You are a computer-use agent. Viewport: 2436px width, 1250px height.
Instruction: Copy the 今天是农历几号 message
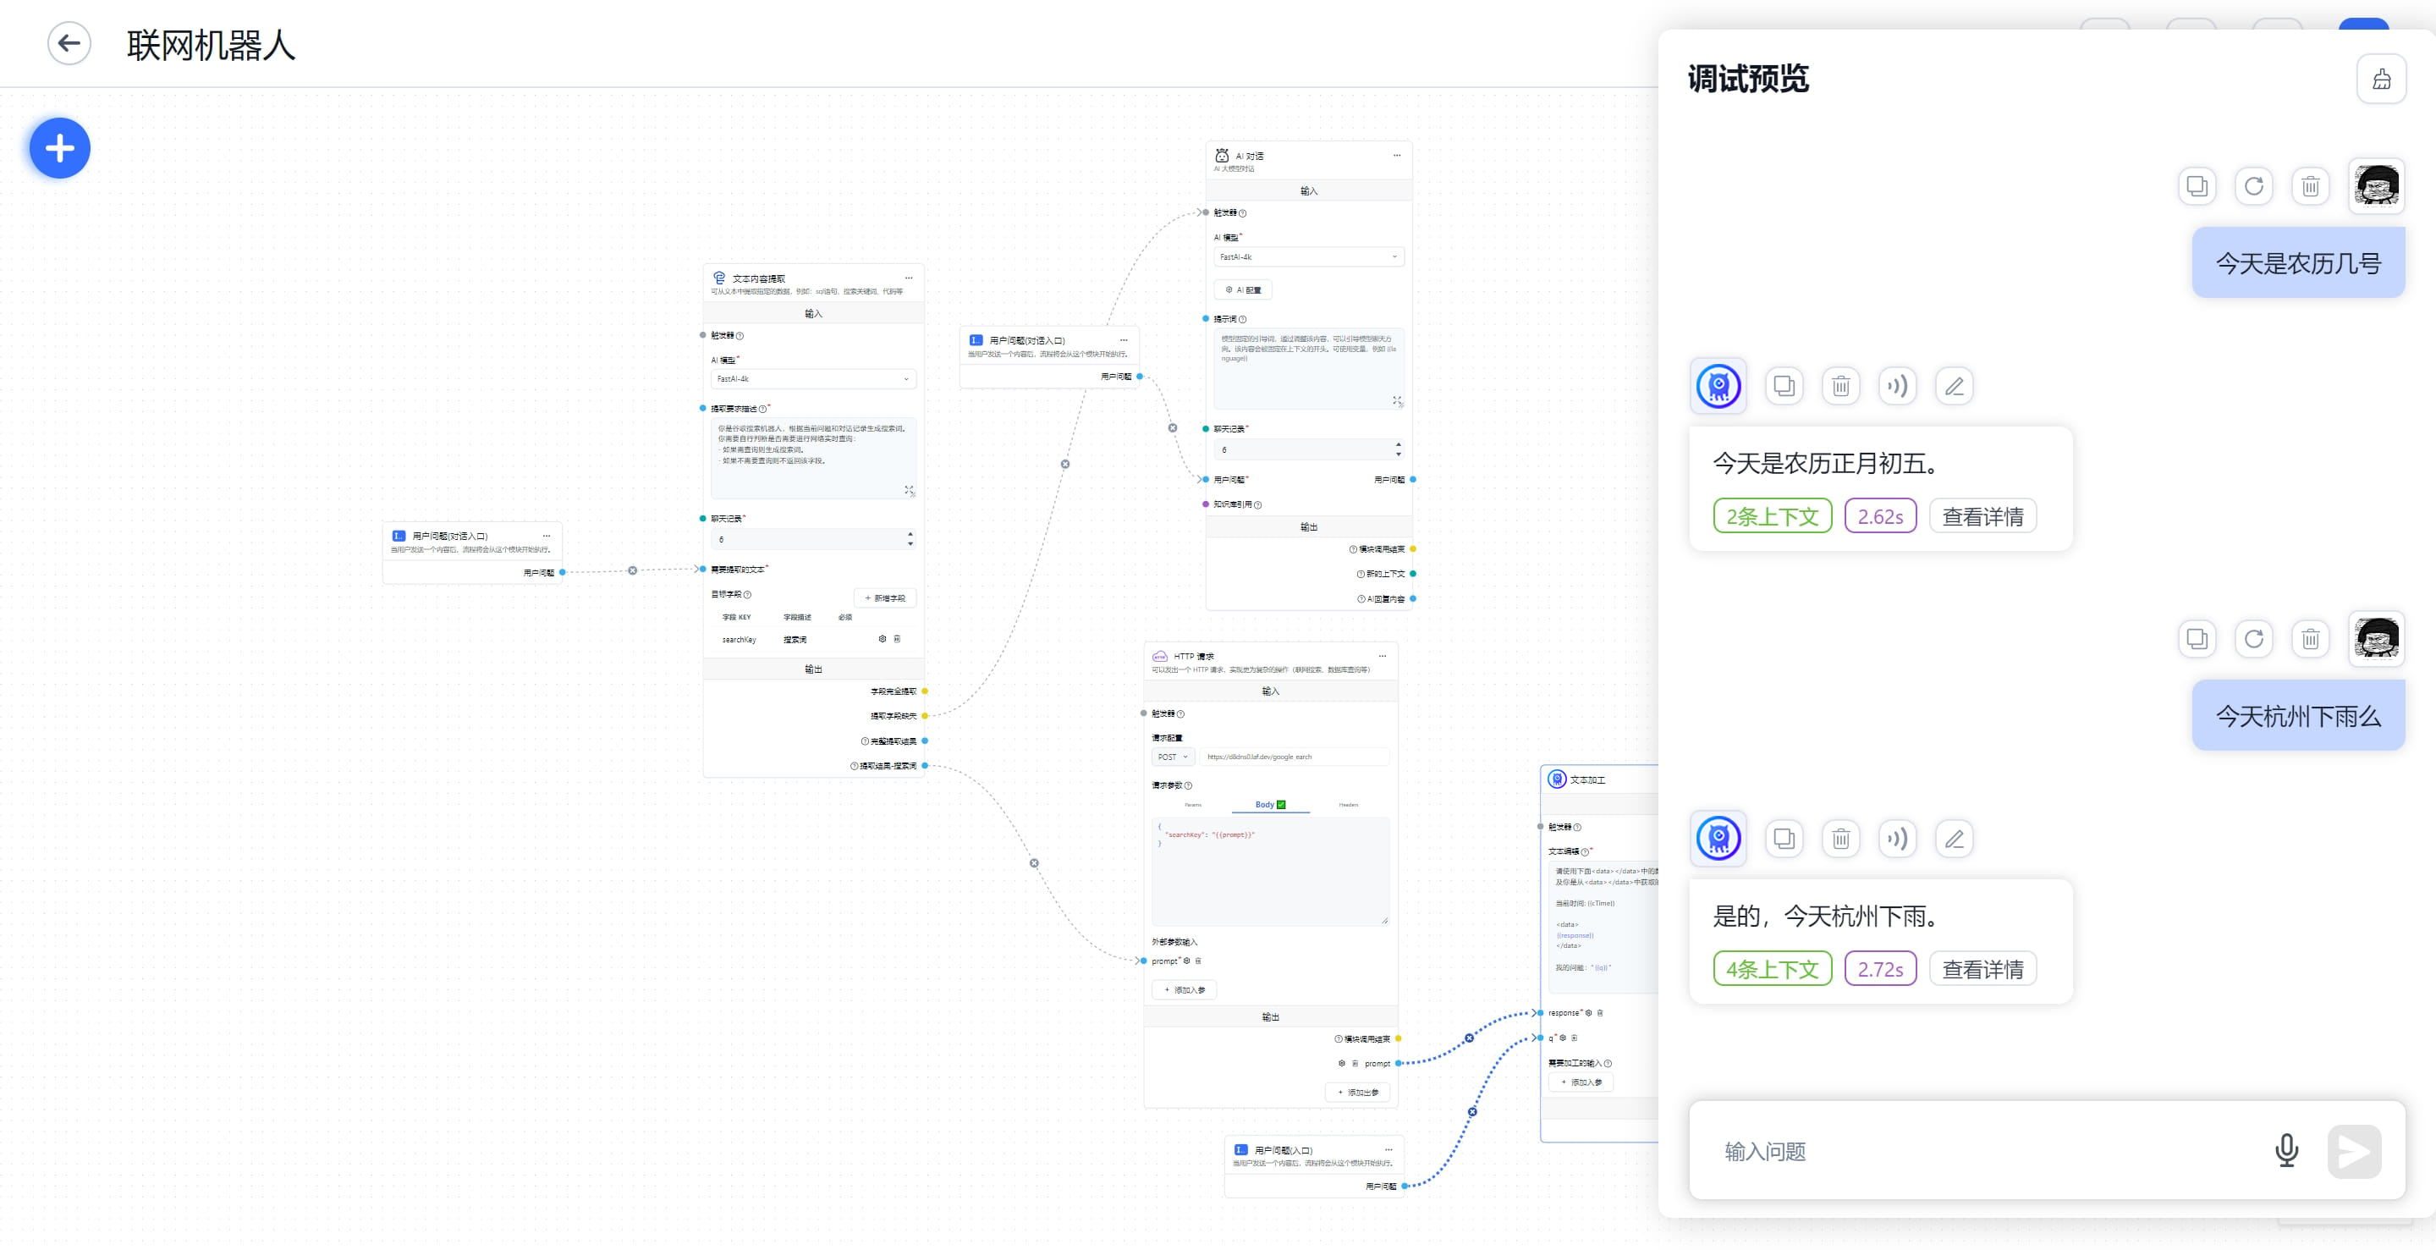click(x=2197, y=186)
